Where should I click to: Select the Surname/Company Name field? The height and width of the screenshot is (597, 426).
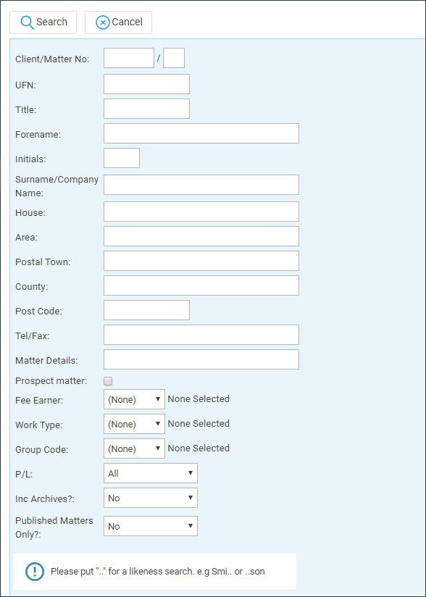tap(201, 185)
